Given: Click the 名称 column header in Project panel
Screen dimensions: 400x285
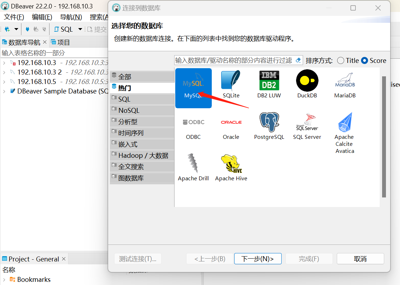Looking at the screenshot, I should click(x=9, y=270).
